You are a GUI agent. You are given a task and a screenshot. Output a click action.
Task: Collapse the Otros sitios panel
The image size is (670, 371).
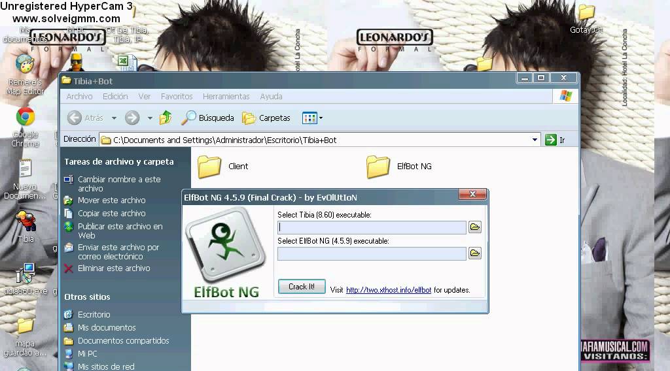(x=87, y=297)
